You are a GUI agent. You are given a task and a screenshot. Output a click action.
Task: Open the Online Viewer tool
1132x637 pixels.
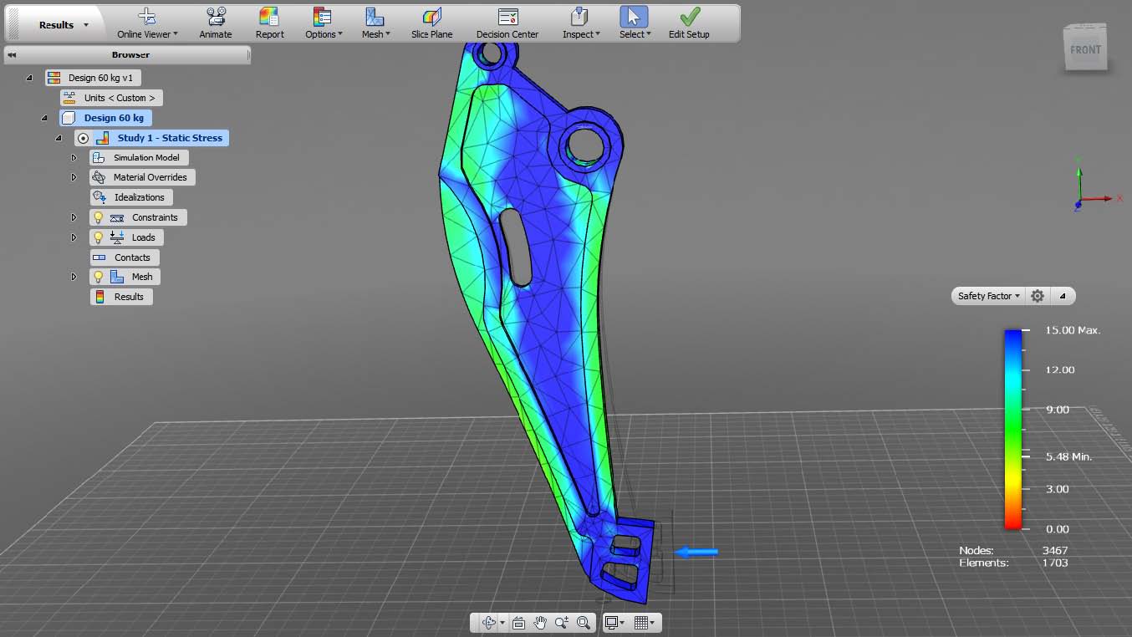point(147,23)
